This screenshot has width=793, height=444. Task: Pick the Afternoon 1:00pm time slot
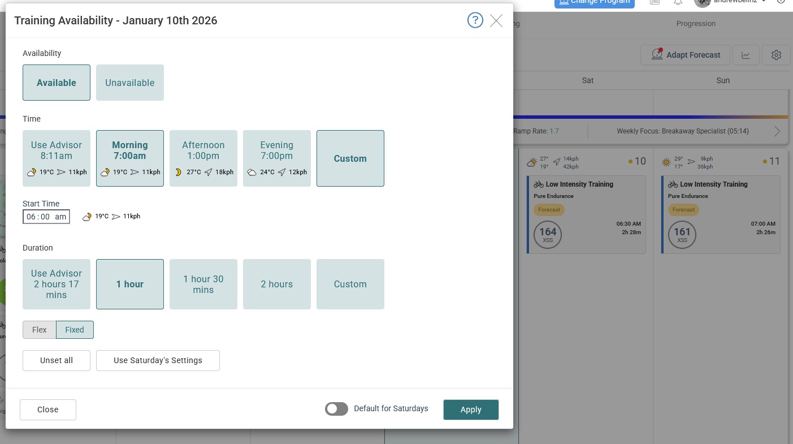(x=203, y=158)
